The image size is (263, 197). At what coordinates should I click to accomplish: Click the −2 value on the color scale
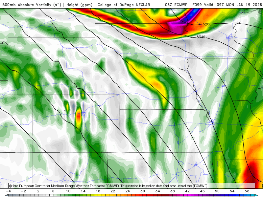(x=23, y=191)
